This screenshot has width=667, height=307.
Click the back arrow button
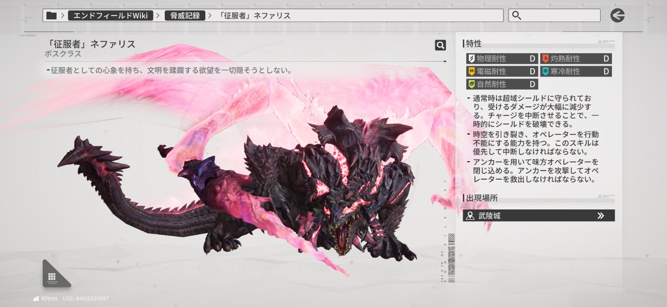pyautogui.click(x=618, y=15)
